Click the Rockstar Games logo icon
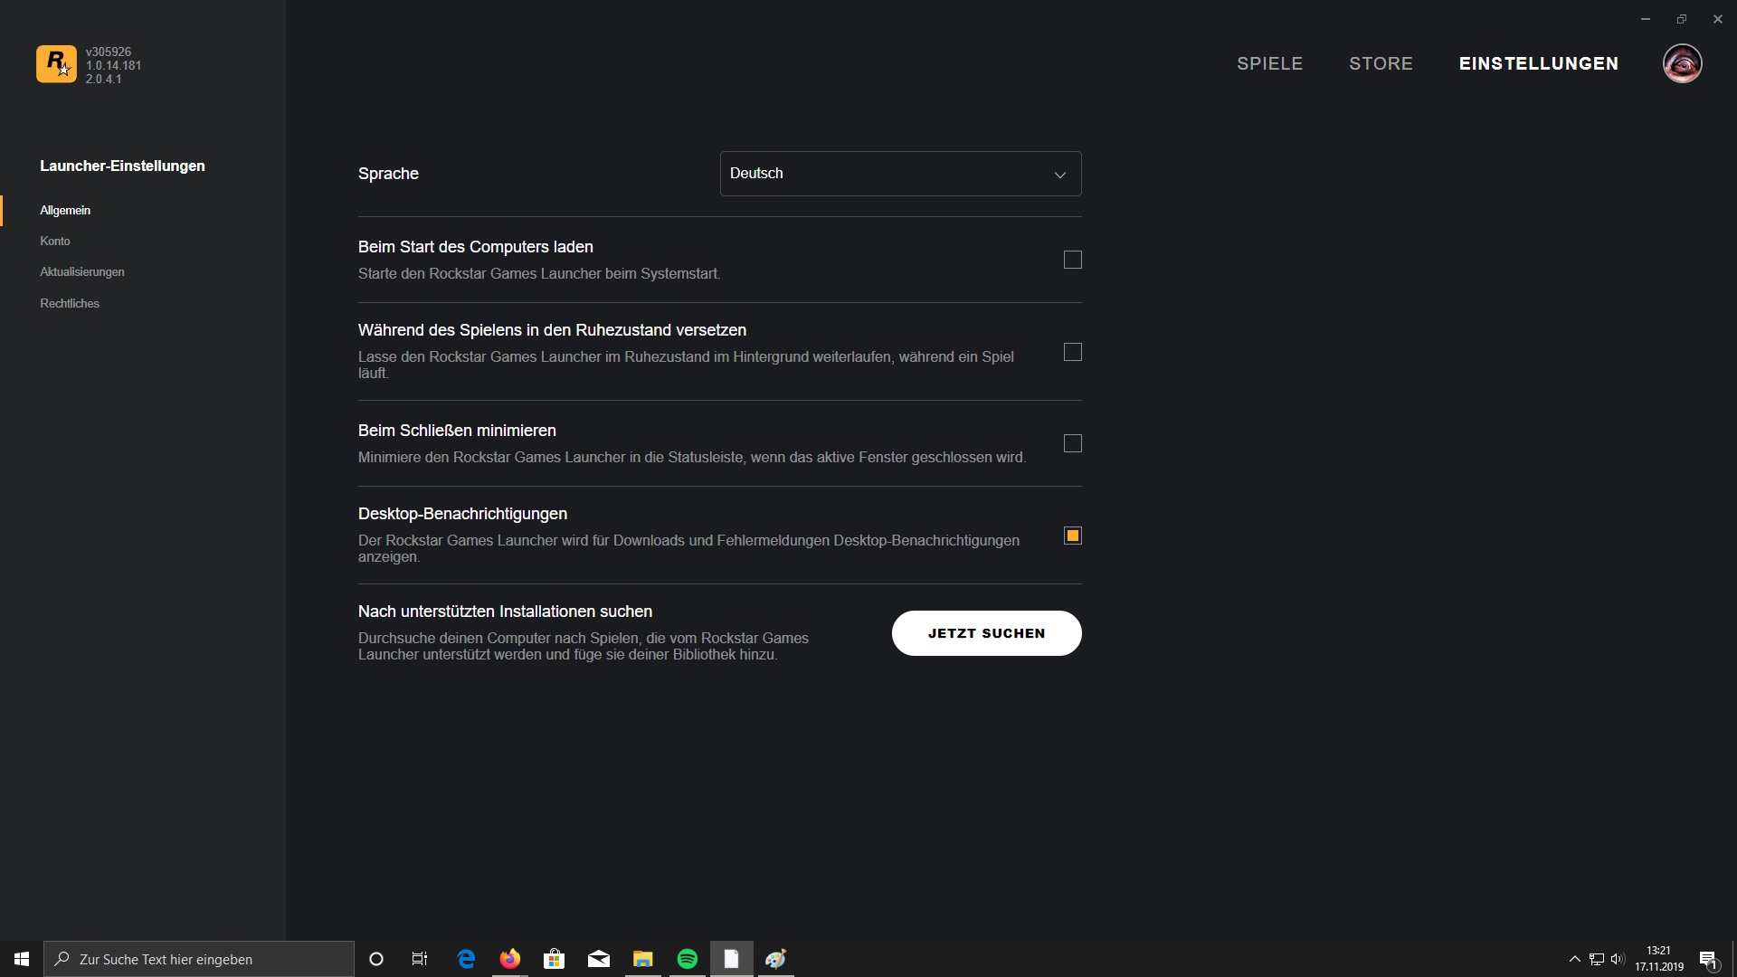The width and height of the screenshot is (1737, 977). point(56,64)
